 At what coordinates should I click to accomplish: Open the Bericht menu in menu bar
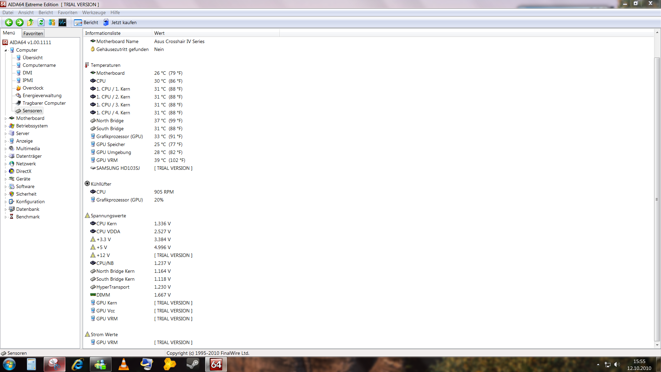click(46, 12)
